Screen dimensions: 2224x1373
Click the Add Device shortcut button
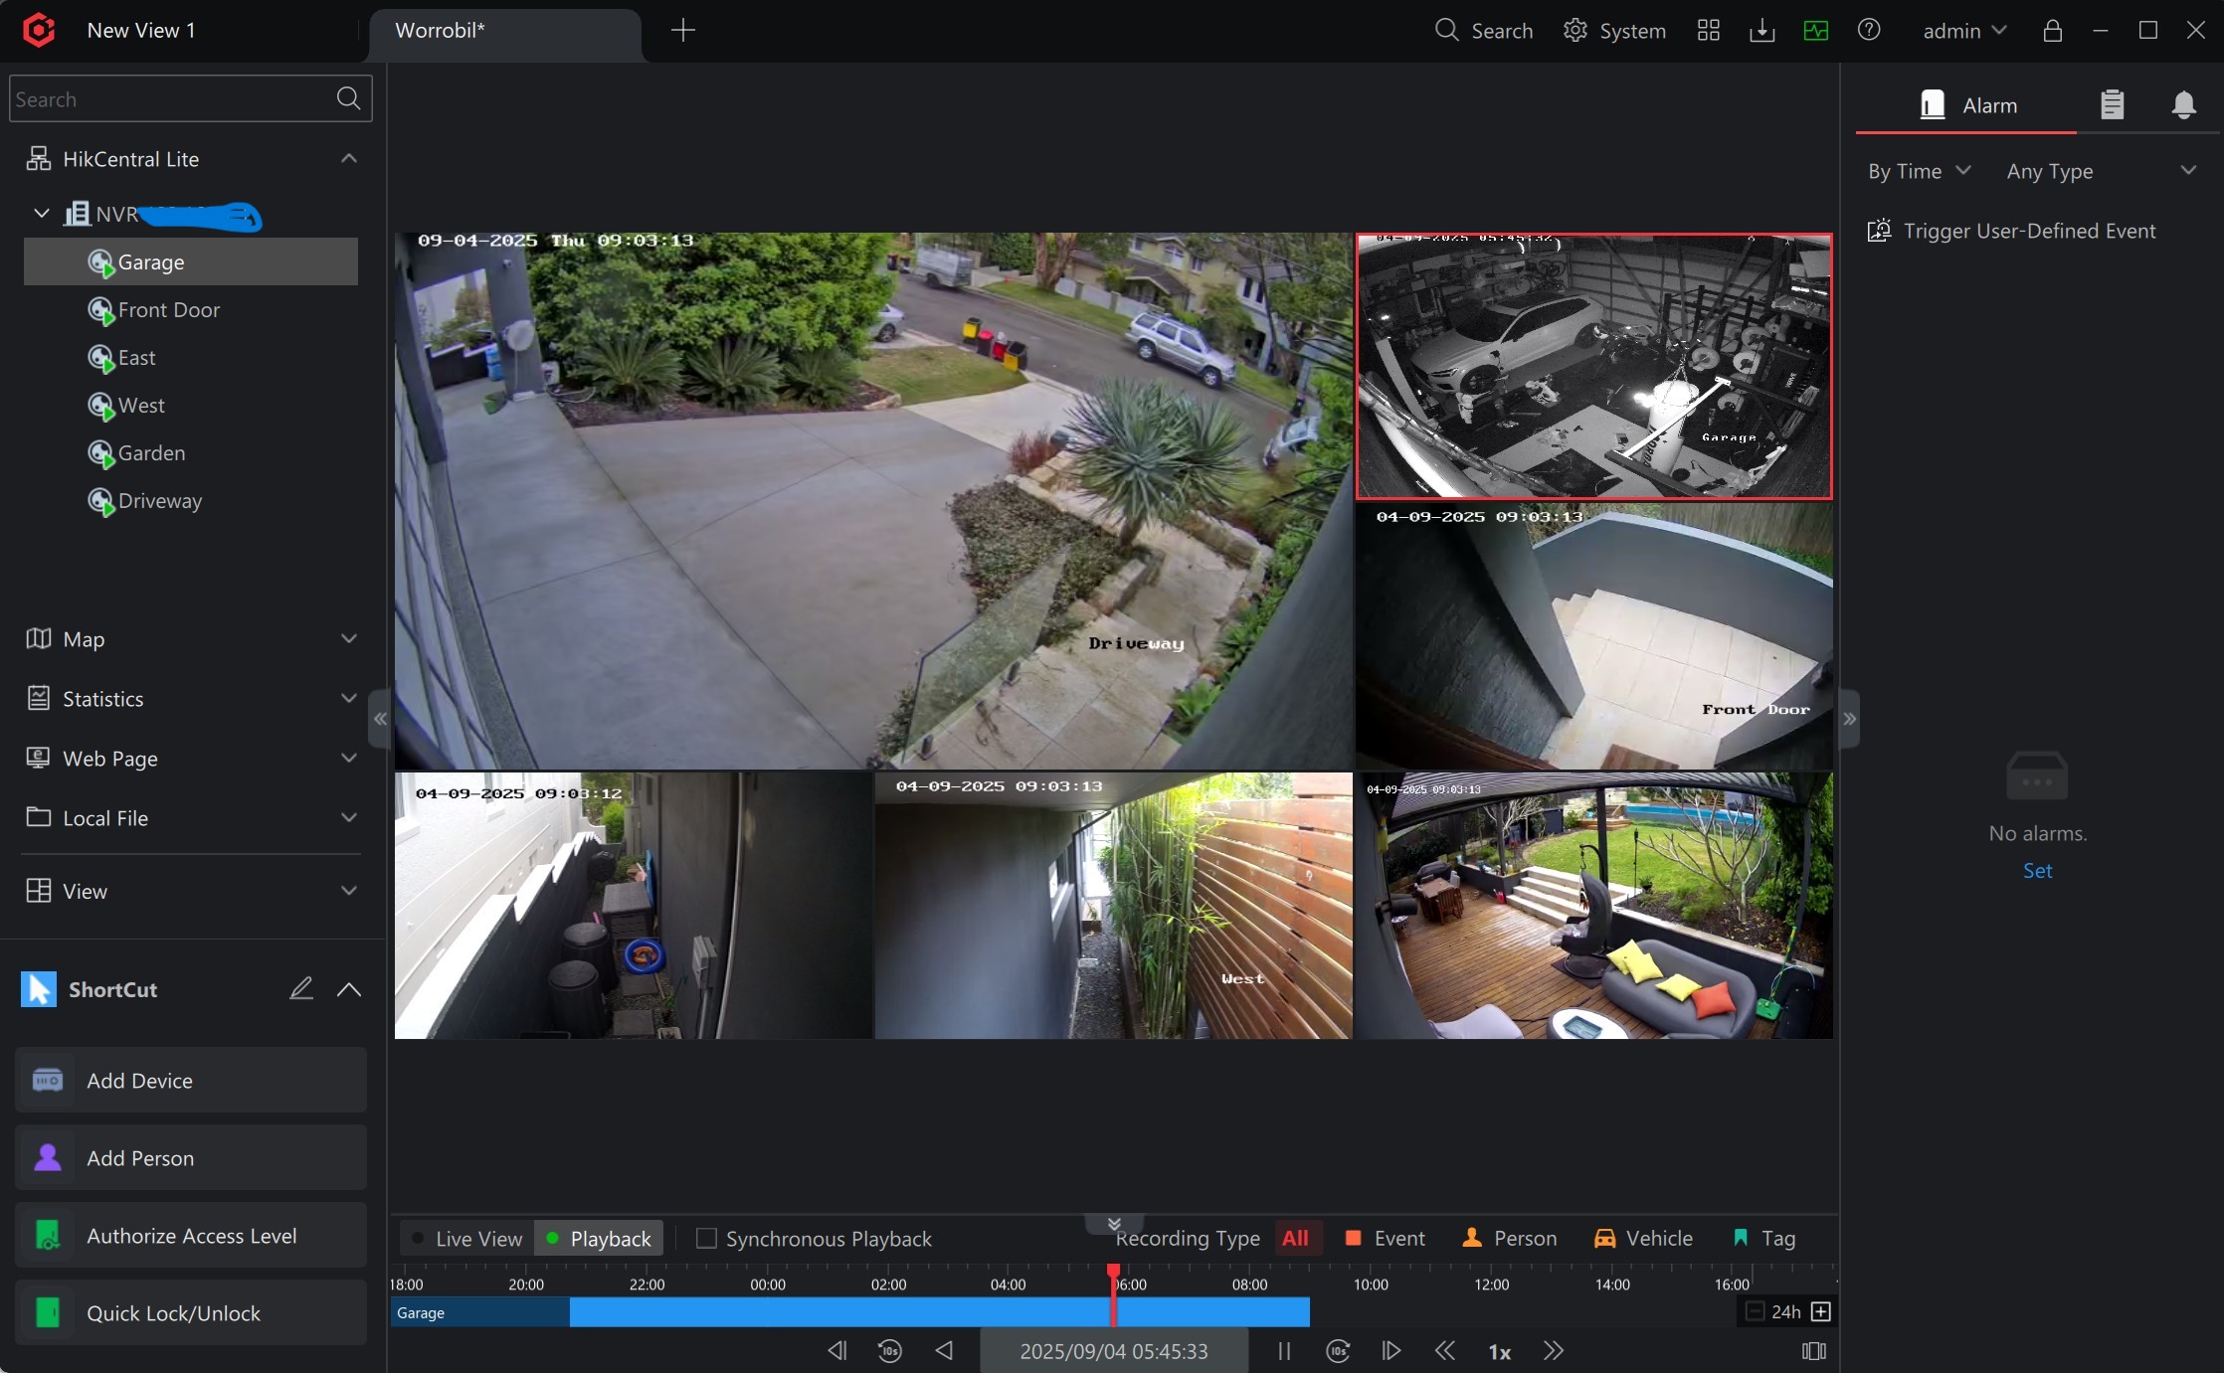[191, 1081]
